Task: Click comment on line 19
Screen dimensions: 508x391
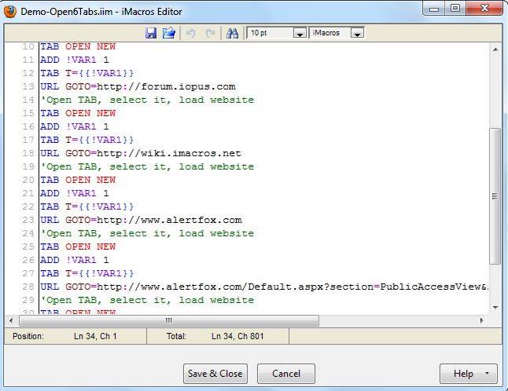Action: coord(147,166)
